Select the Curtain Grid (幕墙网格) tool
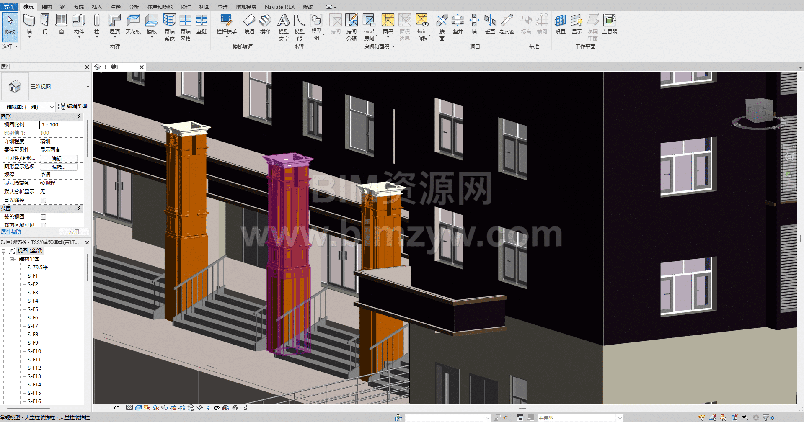The image size is (804, 422). coord(186,27)
